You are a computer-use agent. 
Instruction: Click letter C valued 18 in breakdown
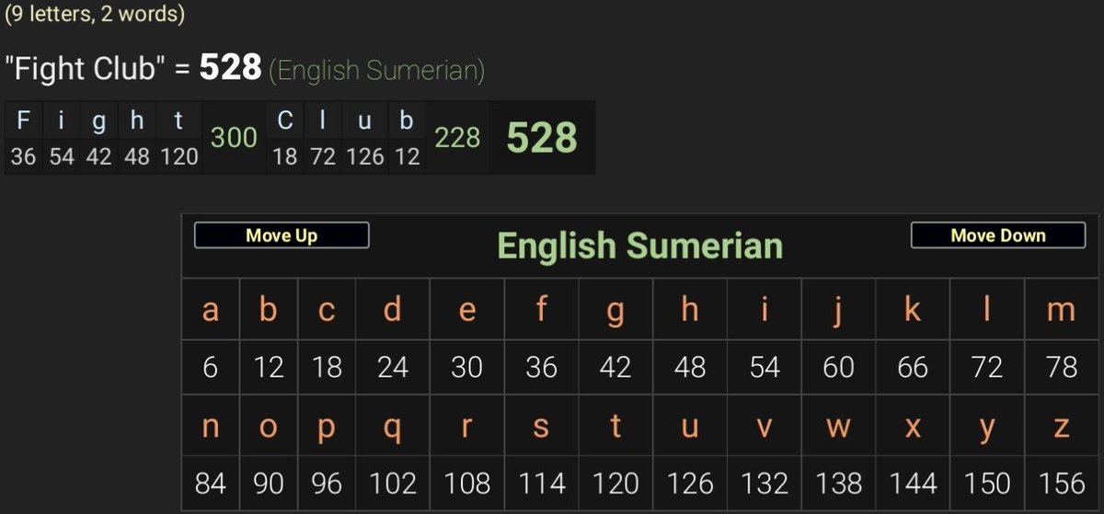click(x=285, y=120)
